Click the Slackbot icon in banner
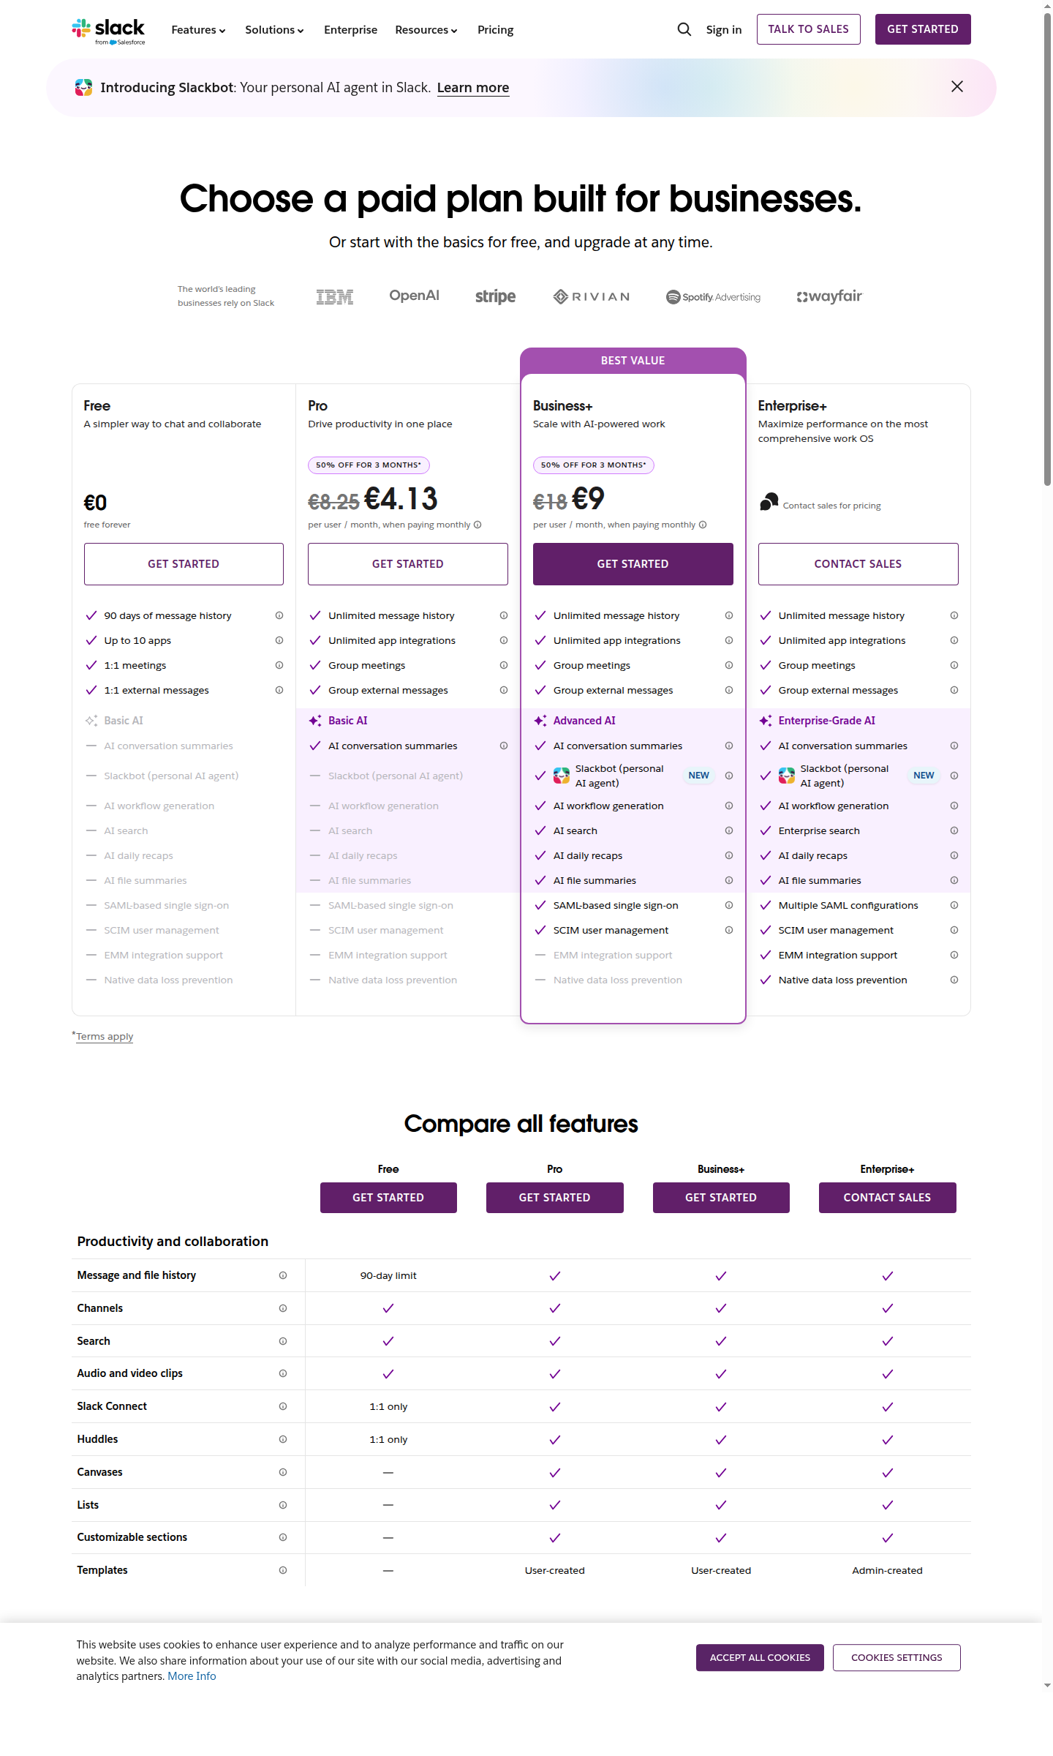 [83, 88]
